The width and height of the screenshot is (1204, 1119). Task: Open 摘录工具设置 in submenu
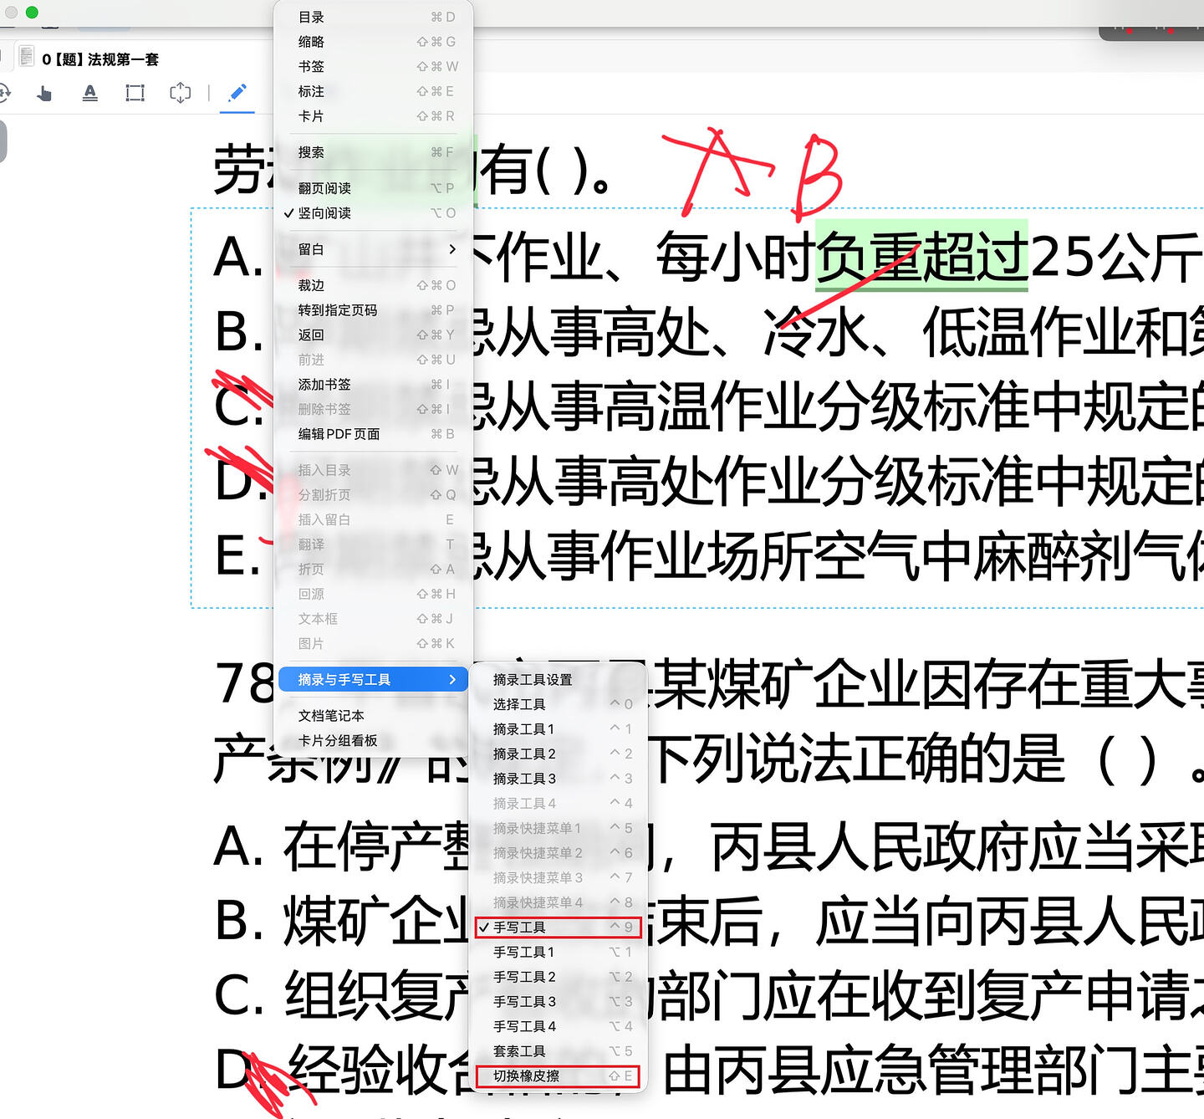[x=558, y=679]
